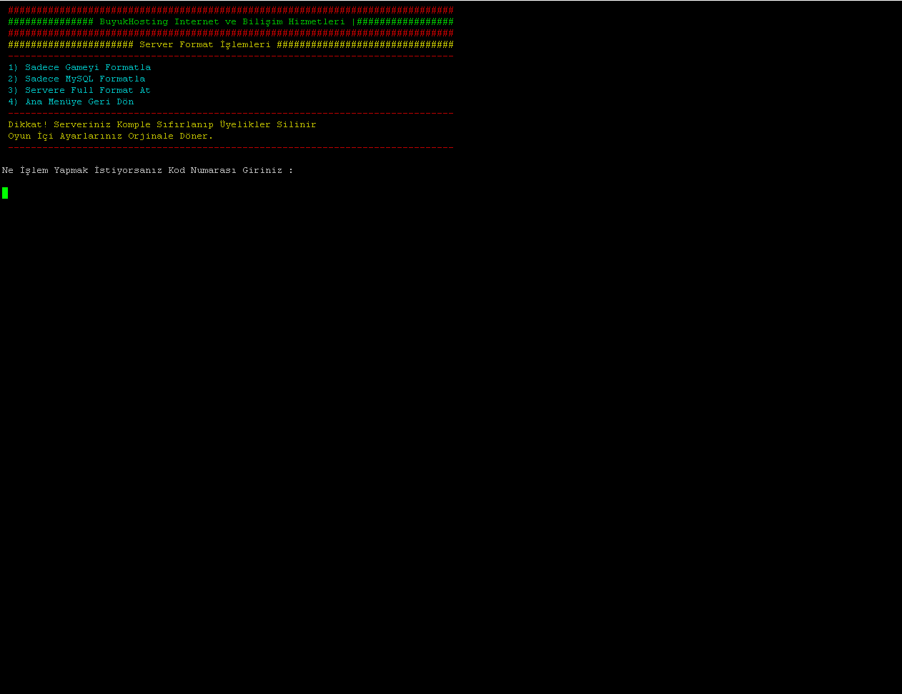Viewport: 902px width, 694px height.
Task: Click the Üyelikler Silinir warning text
Action: [x=267, y=124]
